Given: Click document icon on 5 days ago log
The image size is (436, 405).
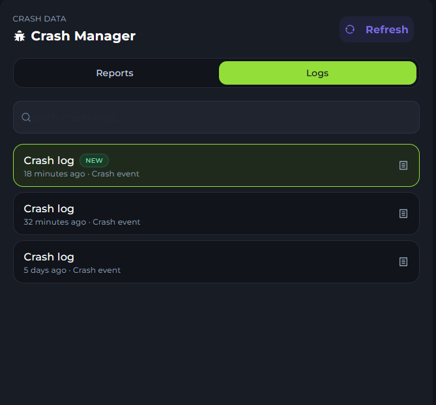Looking at the screenshot, I should tap(403, 262).
